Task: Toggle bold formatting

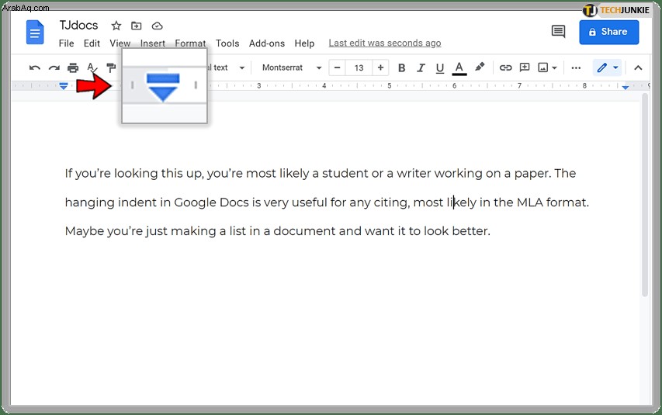Action: coord(401,67)
